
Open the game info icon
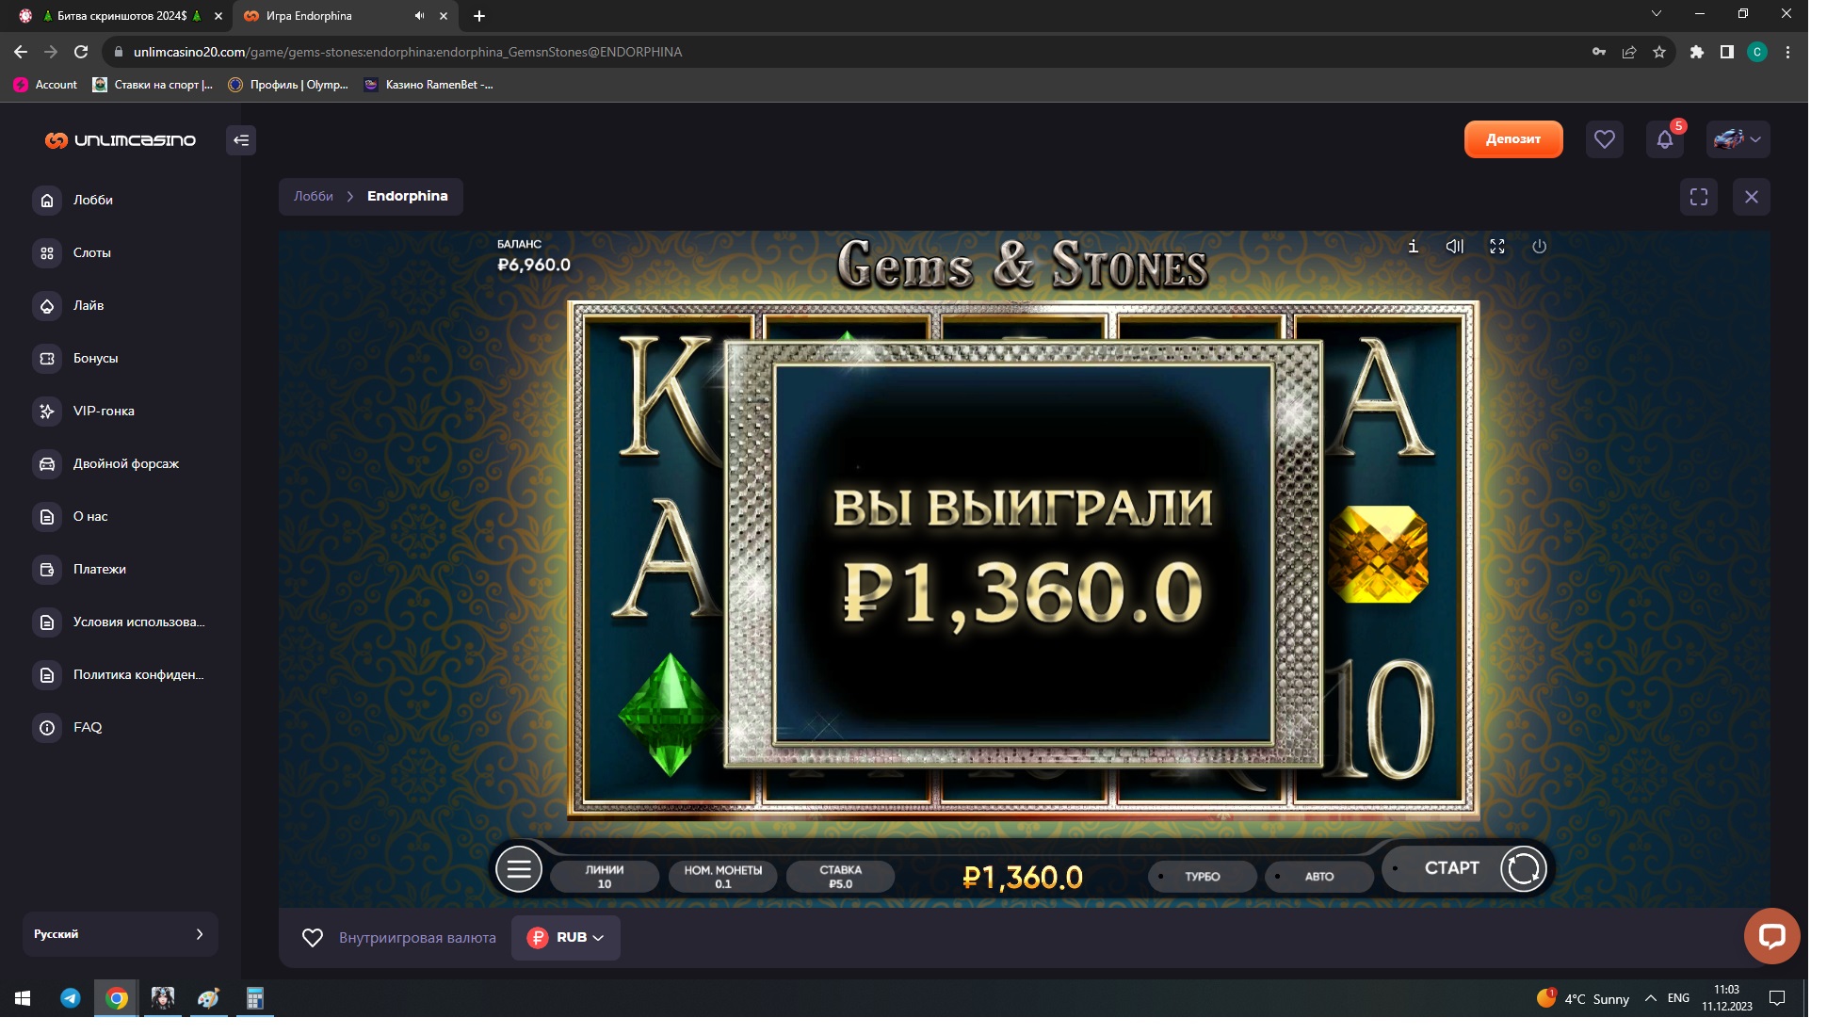[x=1413, y=247]
